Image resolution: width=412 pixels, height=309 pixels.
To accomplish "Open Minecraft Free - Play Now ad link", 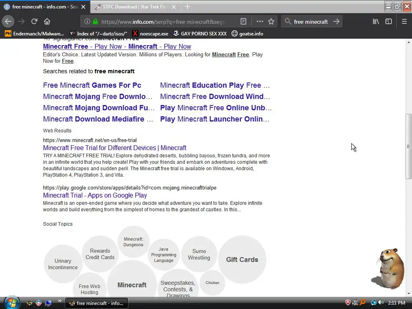I will click(x=117, y=47).
